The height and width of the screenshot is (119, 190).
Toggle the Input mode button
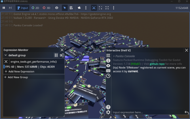pos(22,8)
